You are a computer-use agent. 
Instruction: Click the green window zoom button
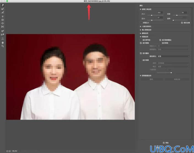coord(7,1)
